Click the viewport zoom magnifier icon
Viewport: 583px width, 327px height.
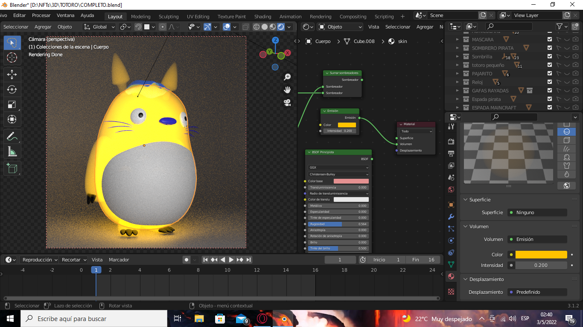pyautogui.click(x=287, y=77)
